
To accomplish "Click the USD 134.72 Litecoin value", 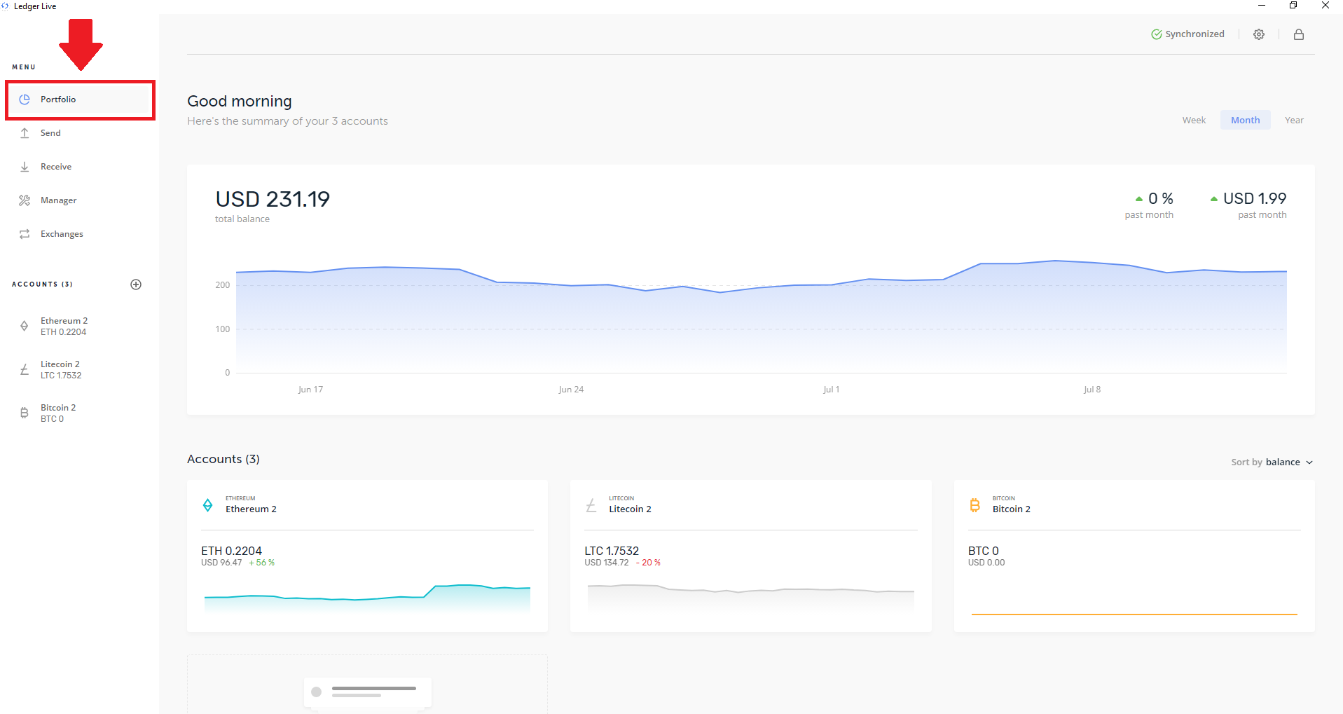I will (x=607, y=563).
